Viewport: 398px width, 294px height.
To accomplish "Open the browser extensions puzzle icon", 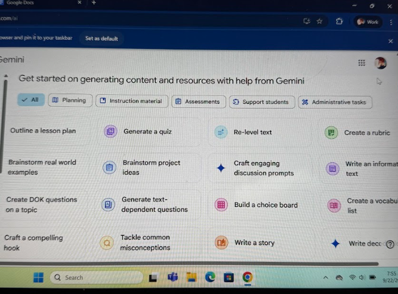I will coord(340,21).
